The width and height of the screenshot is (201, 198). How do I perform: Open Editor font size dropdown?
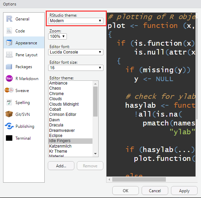[76, 68]
